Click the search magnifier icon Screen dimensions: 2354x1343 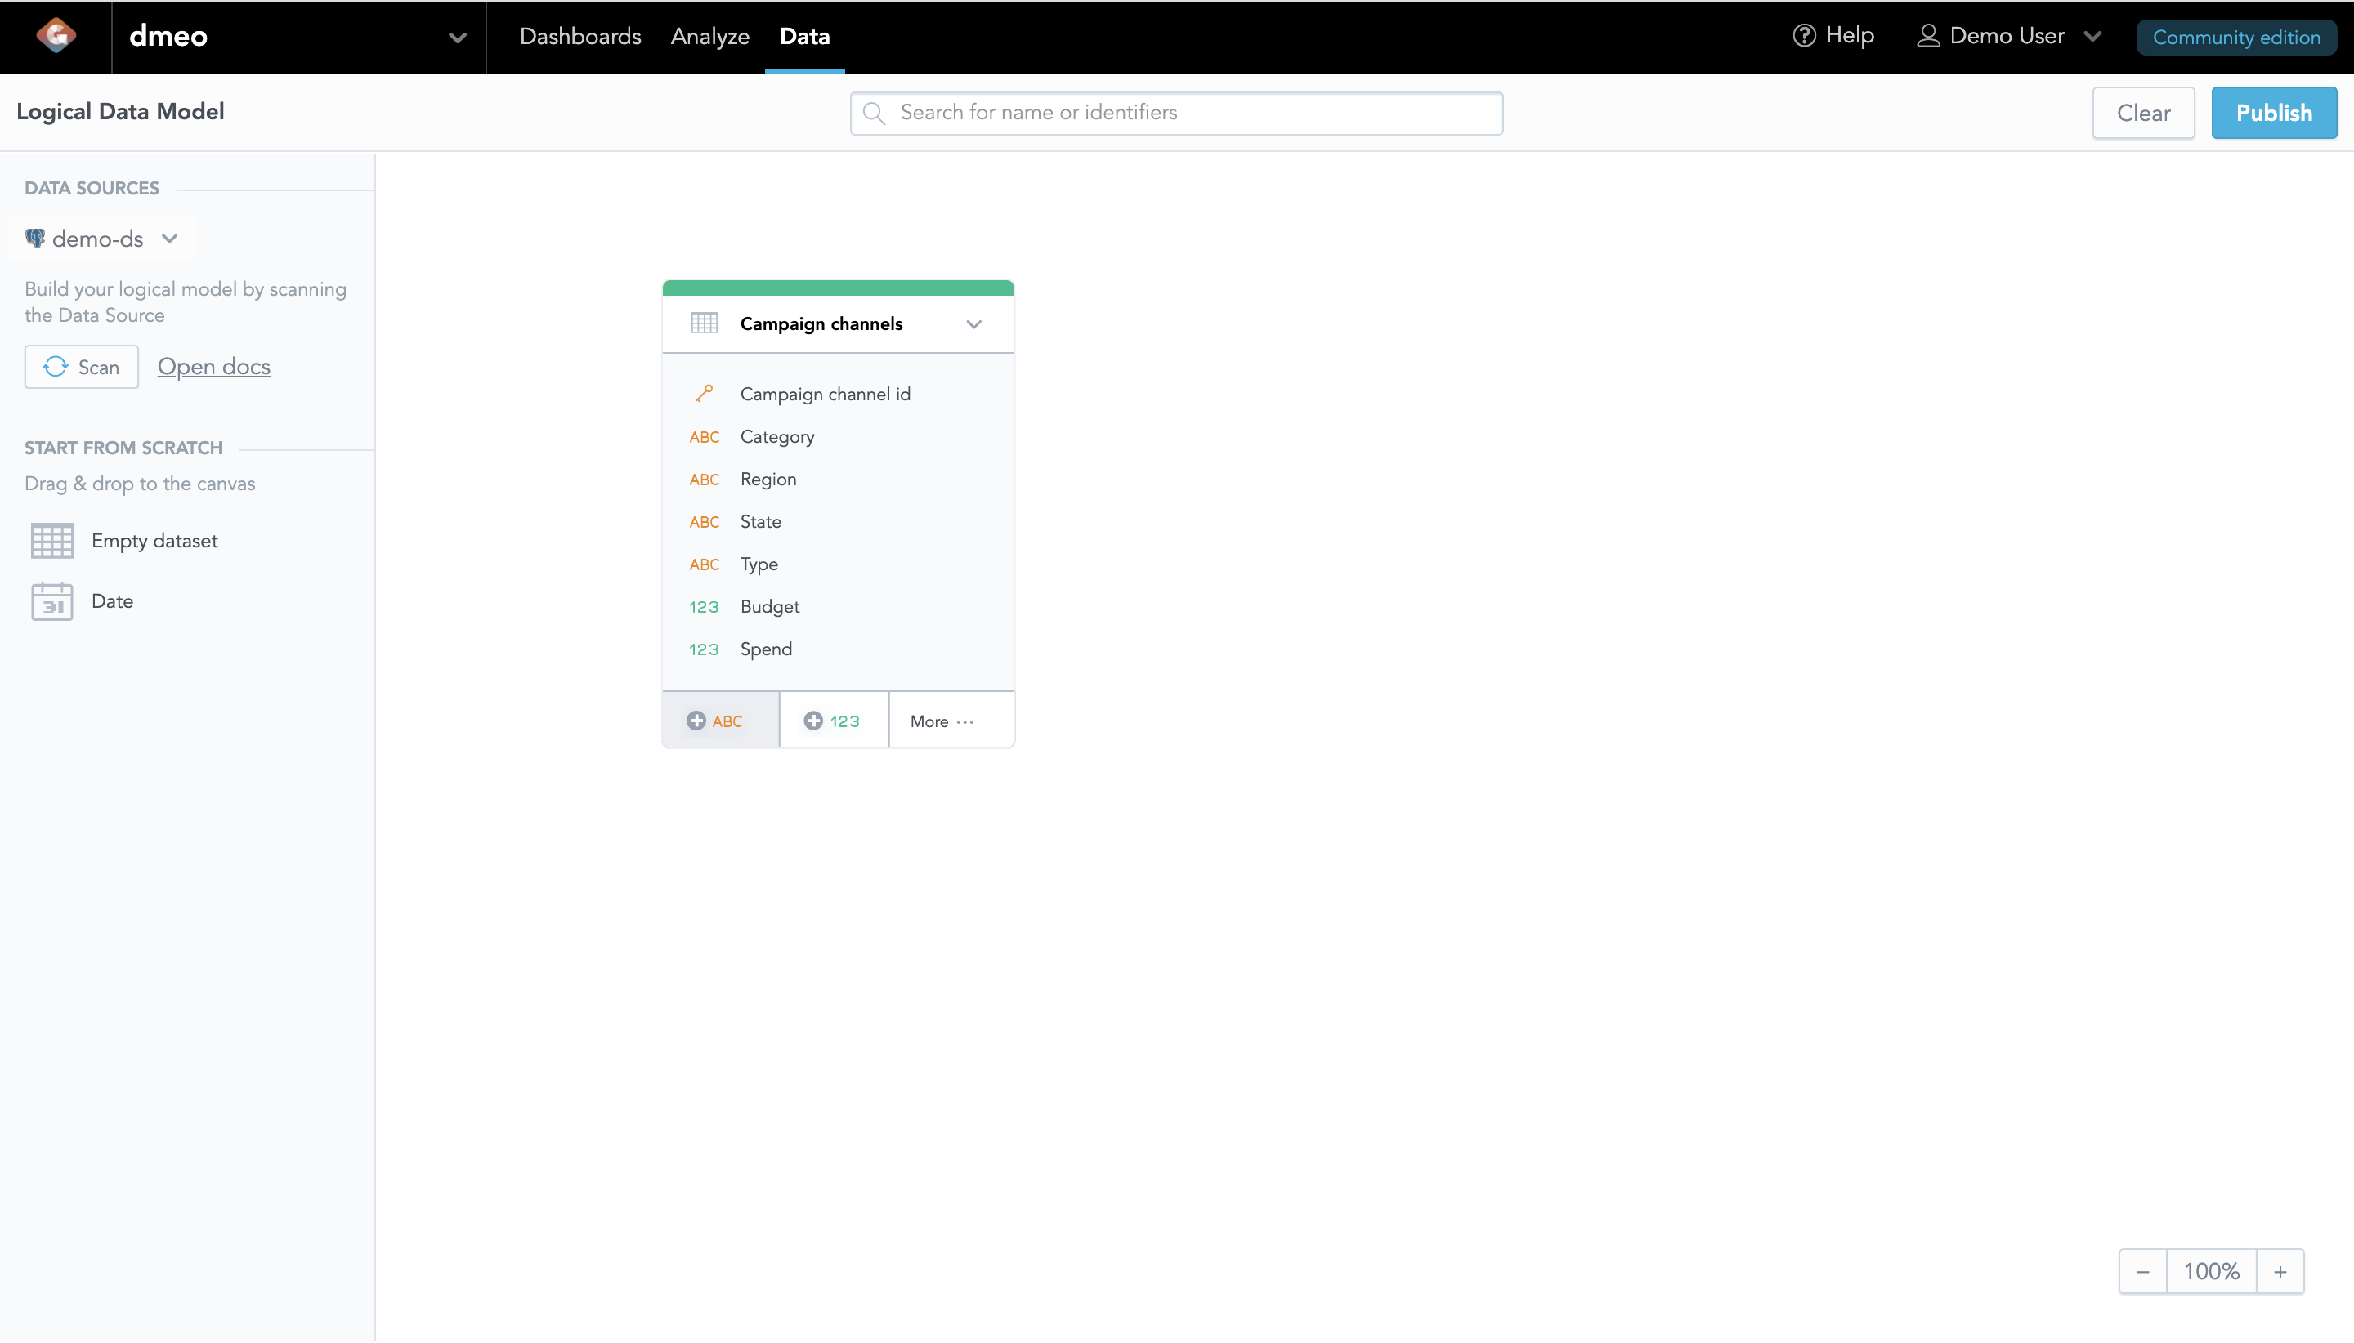tap(874, 113)
